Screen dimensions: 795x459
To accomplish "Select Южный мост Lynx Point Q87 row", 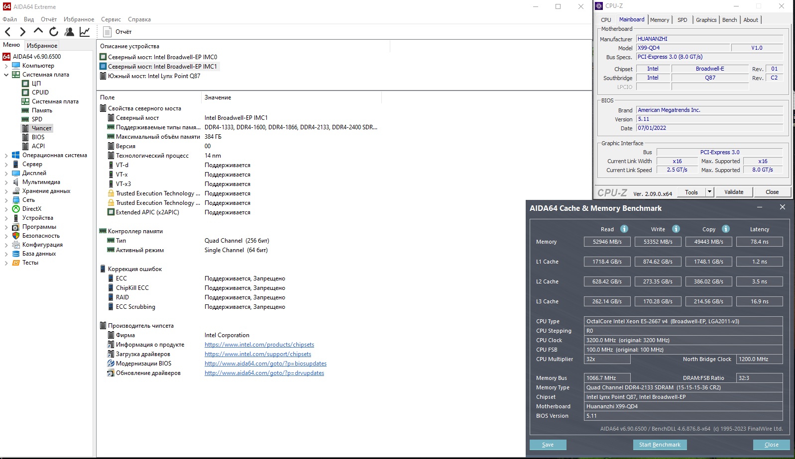I will pos(150,76).
